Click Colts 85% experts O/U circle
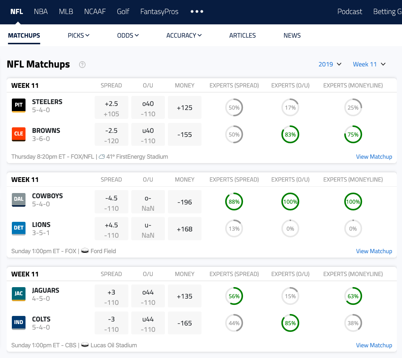The height and width of the screenshot is (358, 402). point(290,323)
